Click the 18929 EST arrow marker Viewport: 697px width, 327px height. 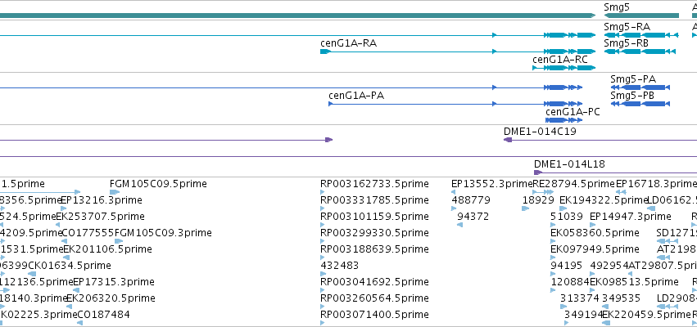[x=526, y=208]
